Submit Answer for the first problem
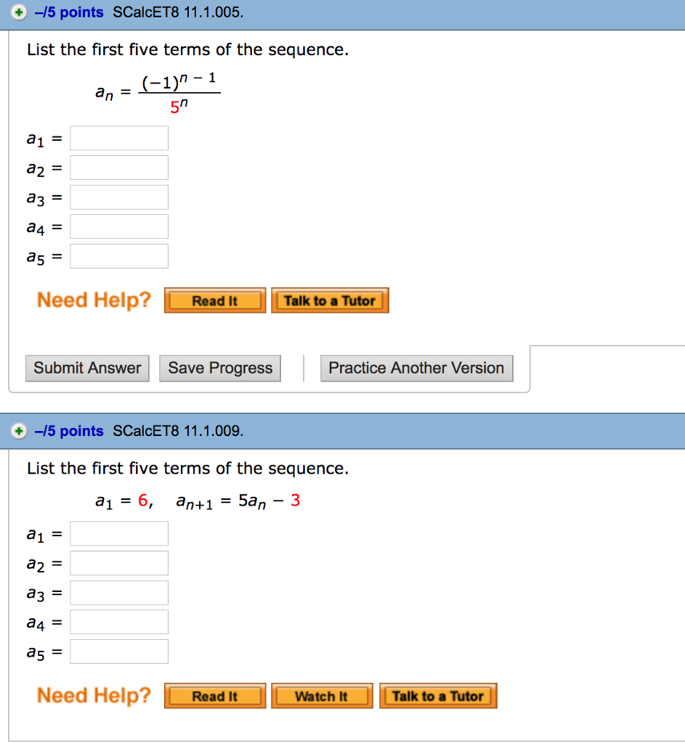The width and height of the screenshot is (685, 743). point(86,368)
